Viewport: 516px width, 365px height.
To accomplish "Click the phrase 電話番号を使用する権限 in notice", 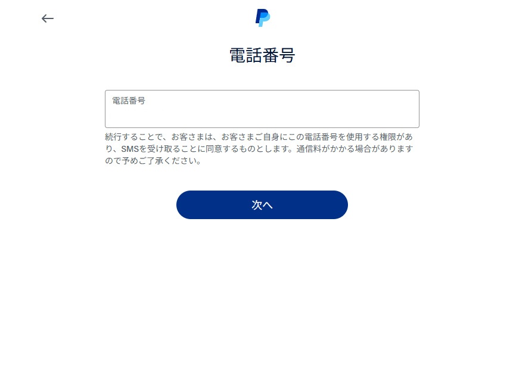I will (x=350, y=137).
